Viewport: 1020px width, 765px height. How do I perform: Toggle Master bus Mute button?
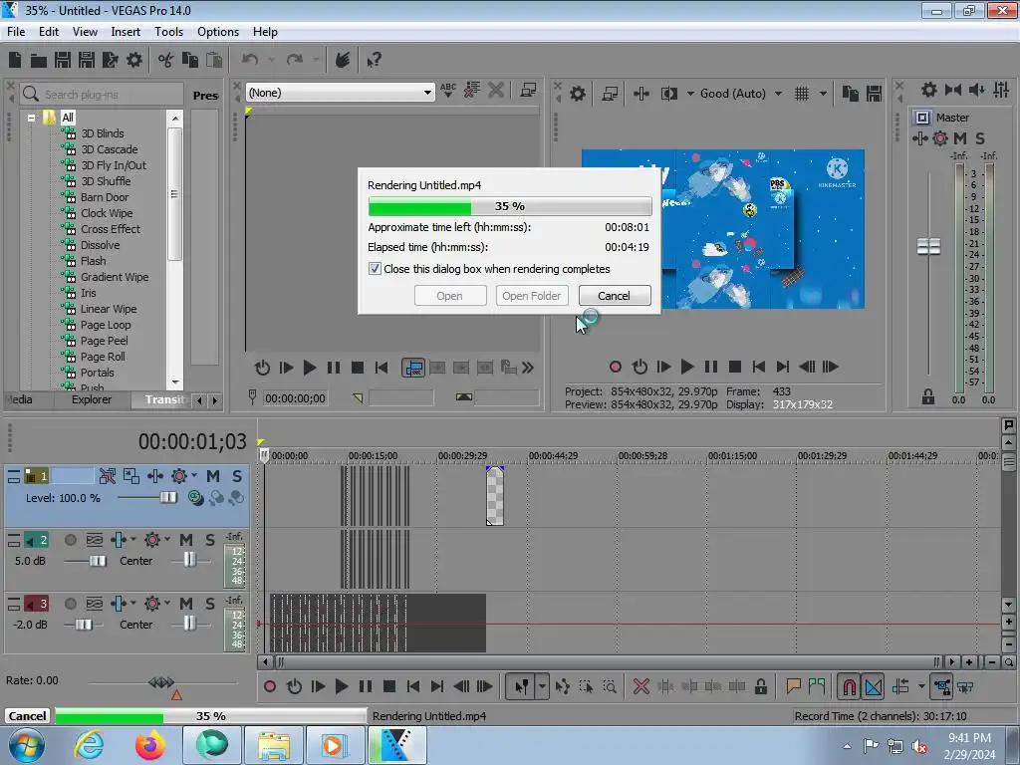pyautogui.click(x=960, y=137)
